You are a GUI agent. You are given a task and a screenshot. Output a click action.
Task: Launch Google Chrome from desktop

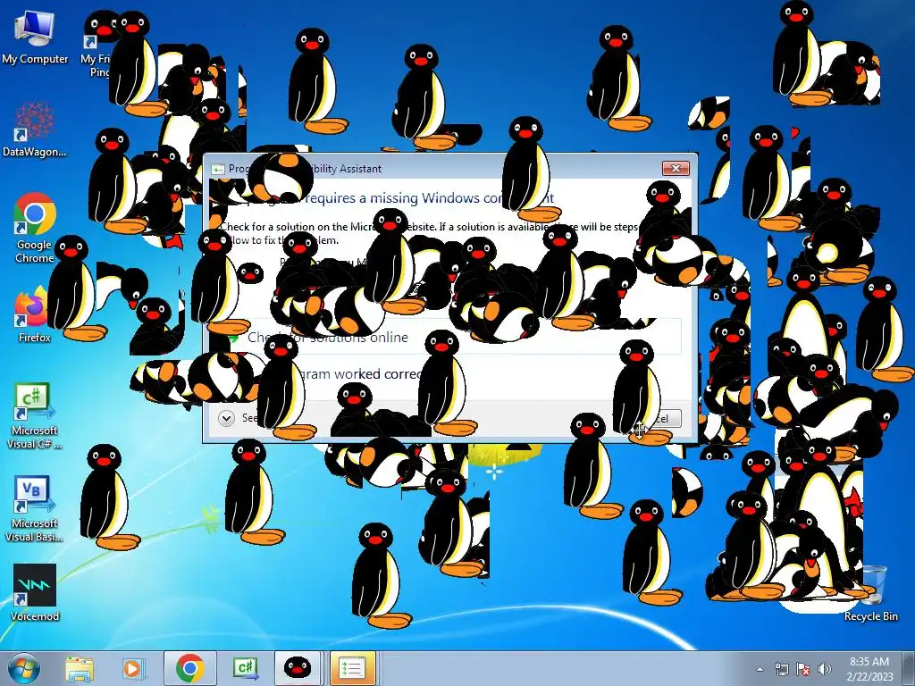point(35,228)
